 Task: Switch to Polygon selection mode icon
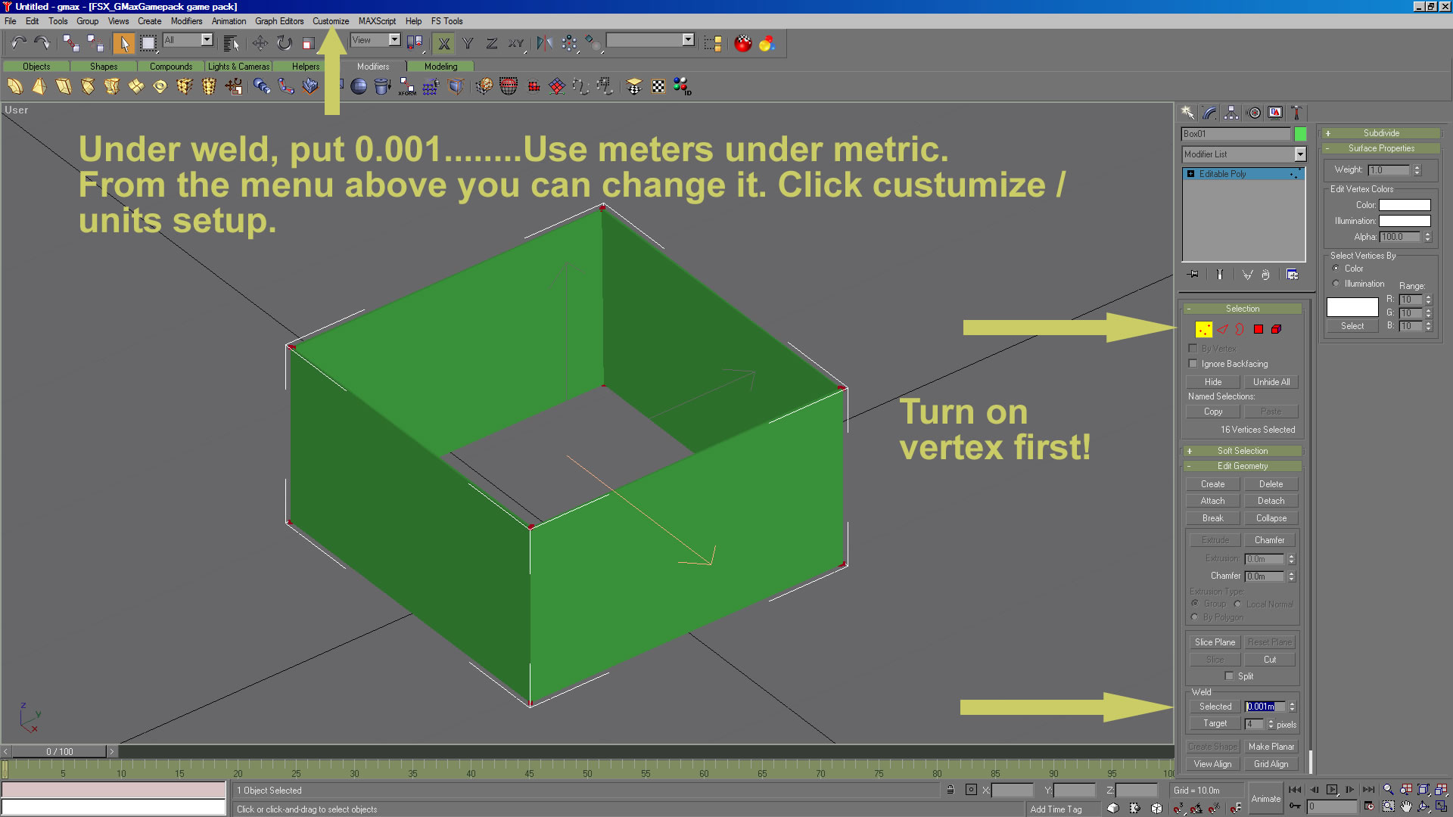point(1259,329)
